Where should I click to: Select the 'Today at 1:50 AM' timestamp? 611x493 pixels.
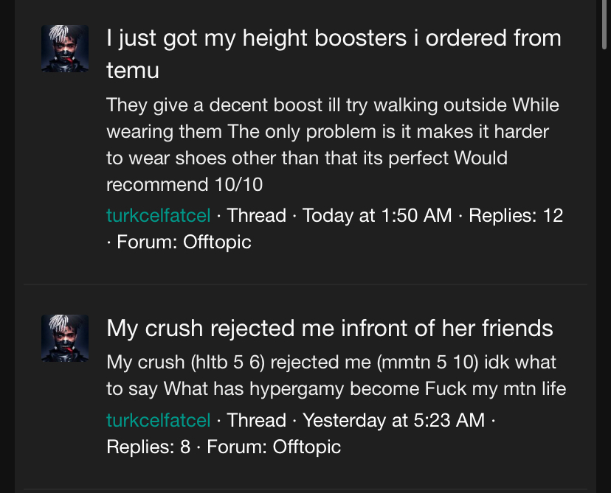[x=377, y=215]
